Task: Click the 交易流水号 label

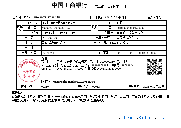Action: [x=29, y=53]
